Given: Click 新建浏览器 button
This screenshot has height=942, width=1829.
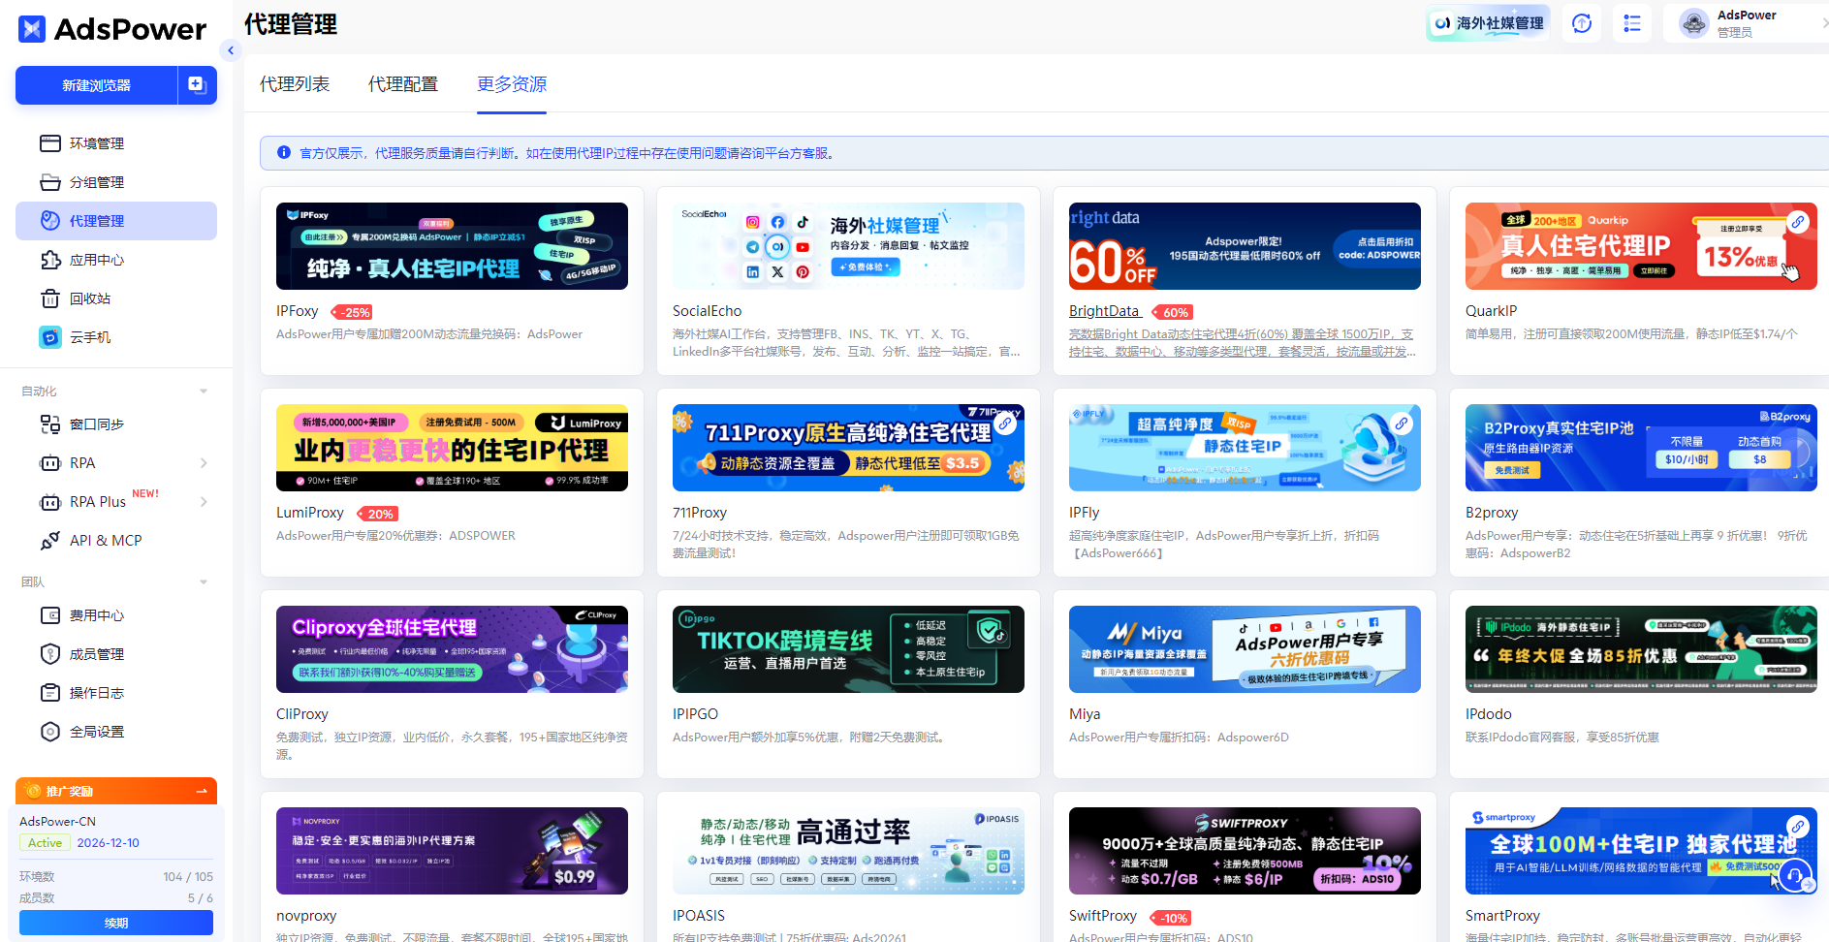Looking at the screenshot, I should pos(97,85).
